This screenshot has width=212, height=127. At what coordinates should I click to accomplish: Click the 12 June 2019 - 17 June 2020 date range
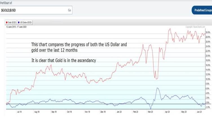pos(17,27)
